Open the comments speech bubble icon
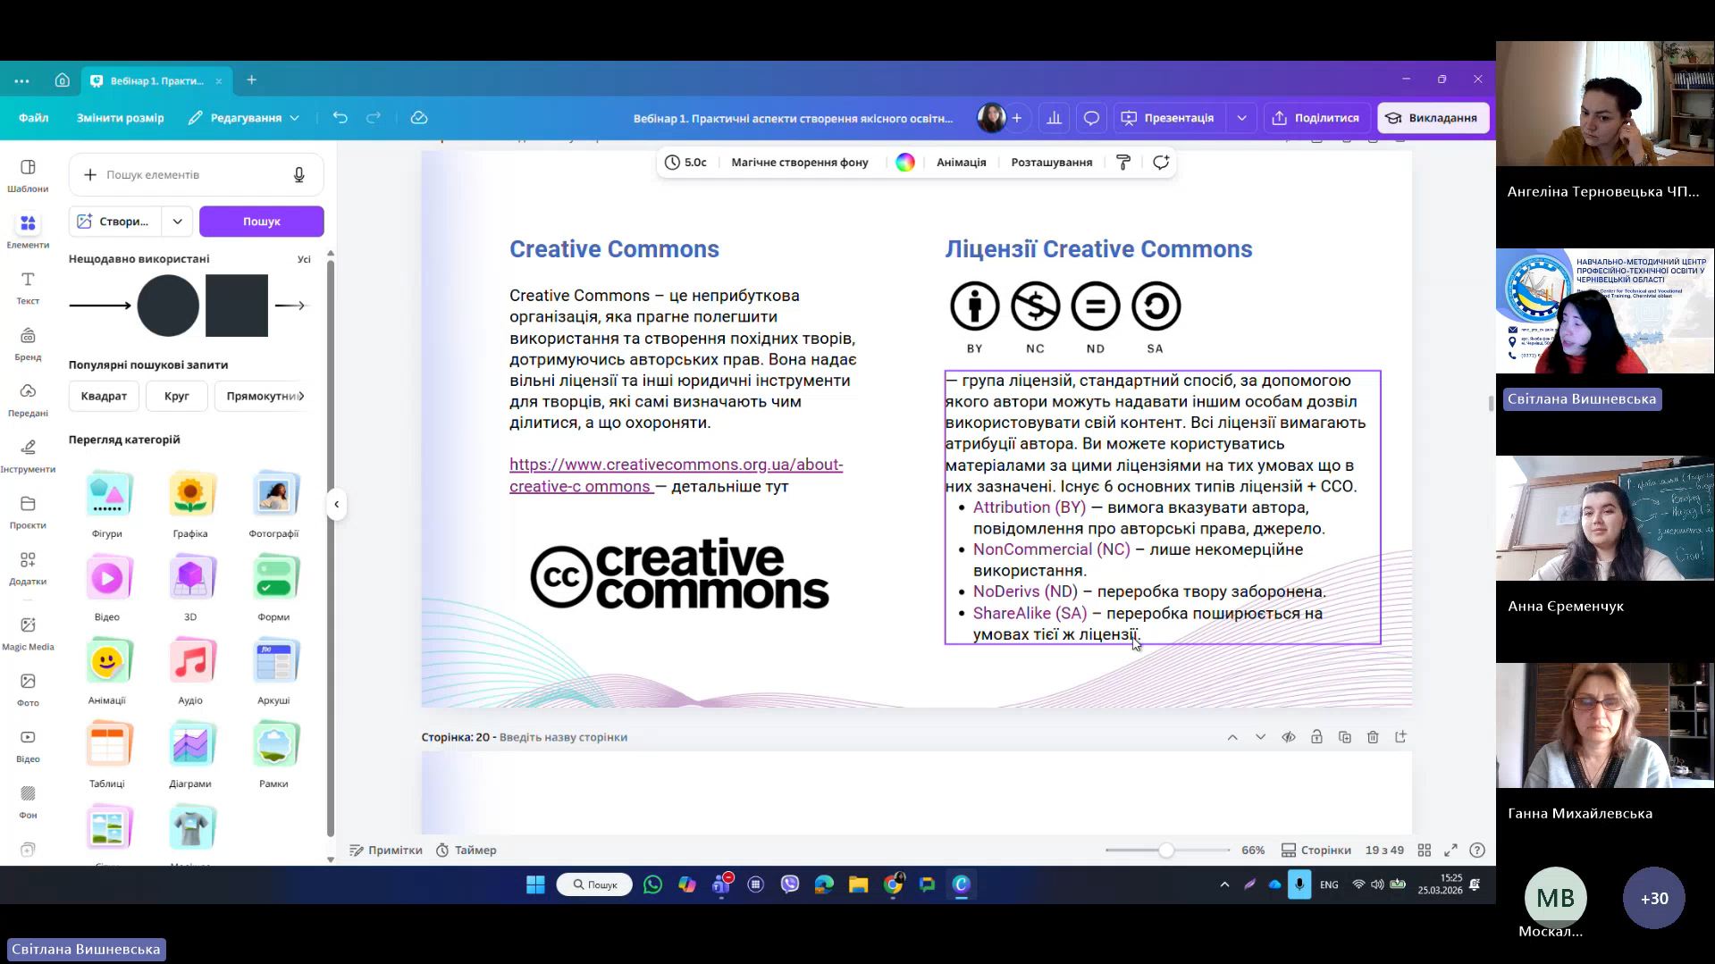The image size is (1715, 964). click(1091, 118)
